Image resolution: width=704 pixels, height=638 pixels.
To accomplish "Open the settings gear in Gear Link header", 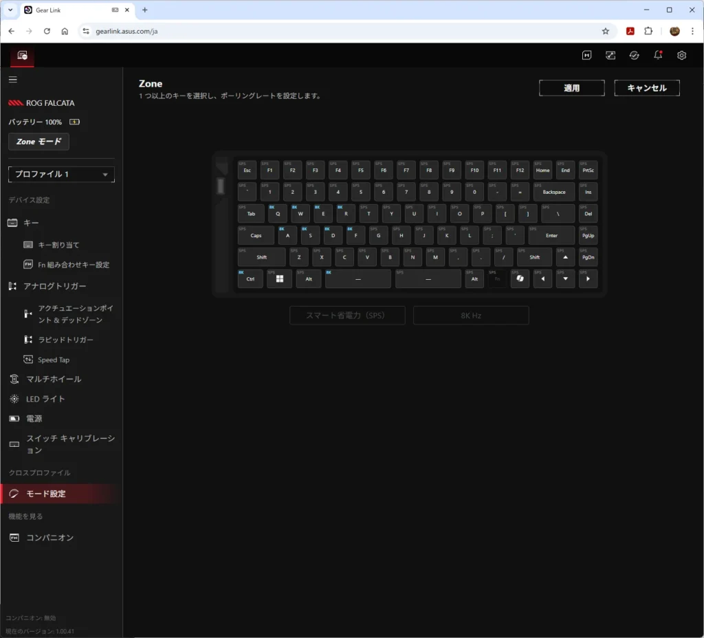I will [x=681, y=56].
